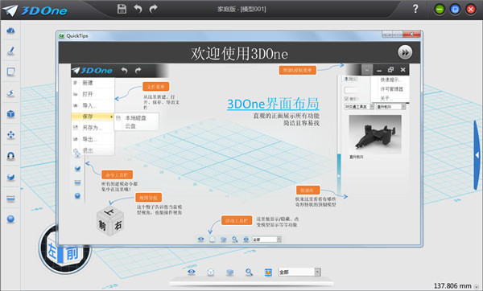483x291 pixels.
Task: Open the unit dropdown beside 137.806 mm
Action: (477, 287)
